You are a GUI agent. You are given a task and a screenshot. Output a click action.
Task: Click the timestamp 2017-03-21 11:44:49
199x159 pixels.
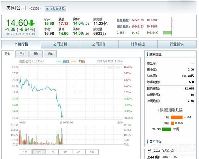[x=20, y=34]
